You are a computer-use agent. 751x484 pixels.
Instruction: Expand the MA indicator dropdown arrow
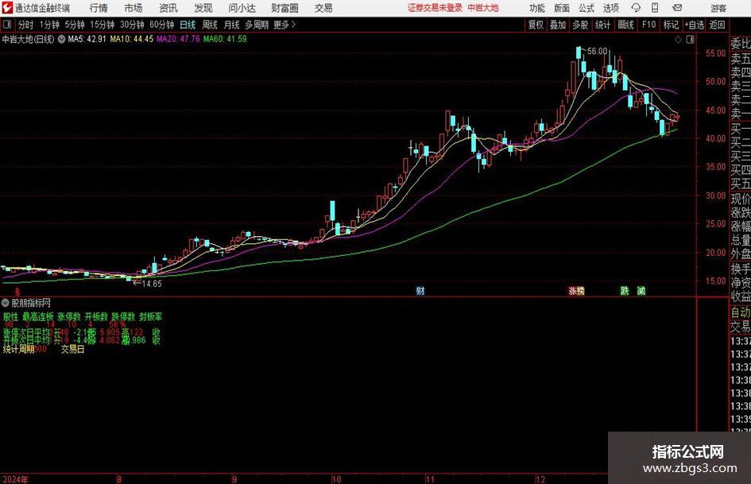[x=61, y=39]
